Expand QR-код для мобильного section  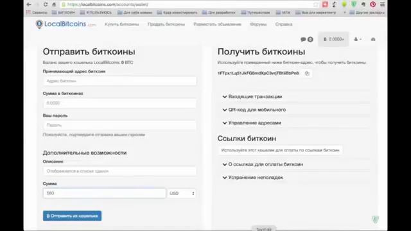(254, 110)
